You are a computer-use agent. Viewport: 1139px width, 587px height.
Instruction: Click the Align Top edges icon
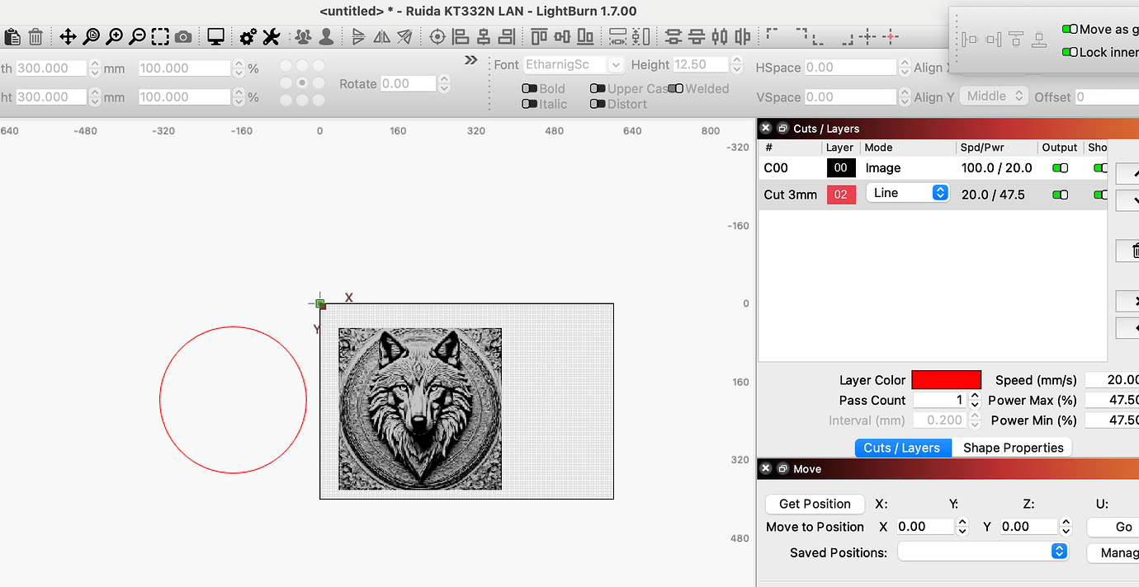(x=539, y=36)
